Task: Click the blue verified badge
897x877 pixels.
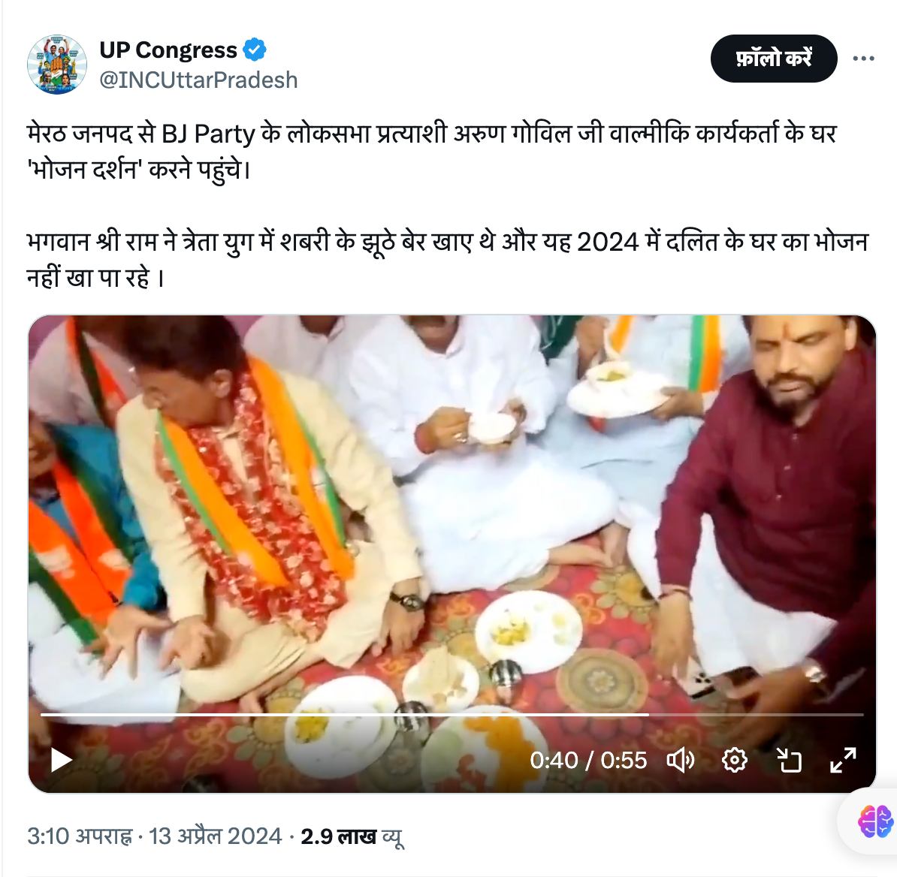Action: (255, 50)
